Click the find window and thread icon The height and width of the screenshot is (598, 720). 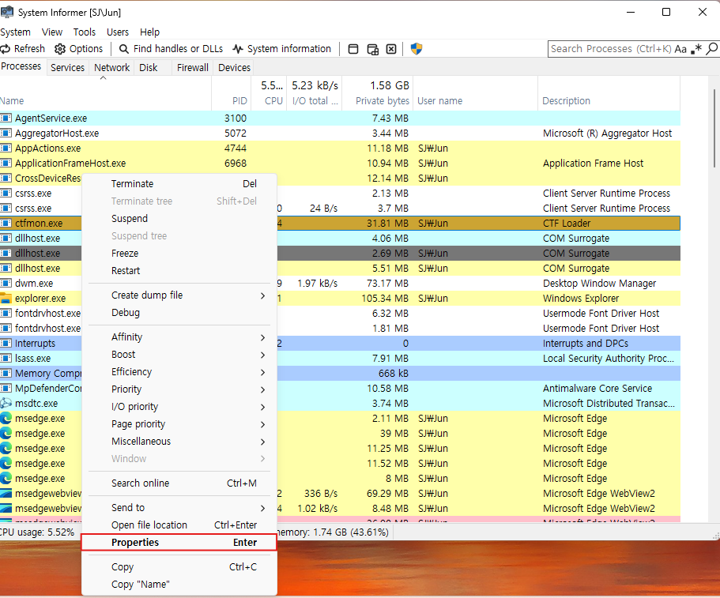click(x=372, y=49)
